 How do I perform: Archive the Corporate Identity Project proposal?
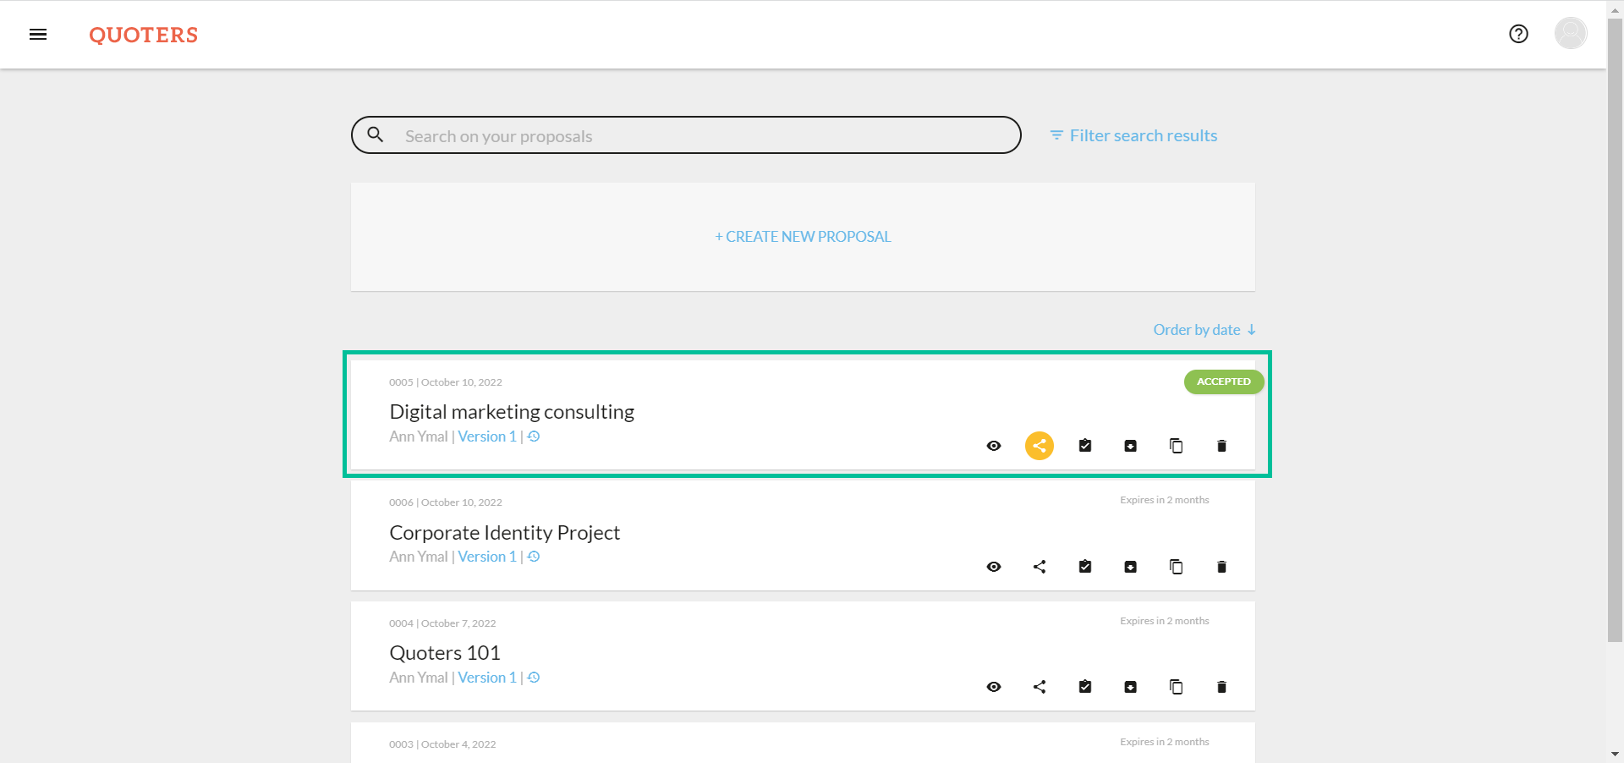tap(1131, 567)
